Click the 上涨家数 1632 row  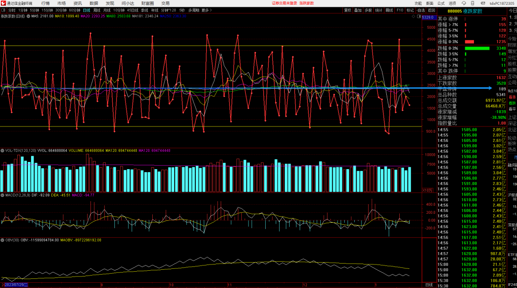coord(472,78)
